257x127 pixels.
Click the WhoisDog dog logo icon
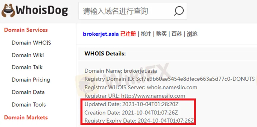(x=8, y=11)
